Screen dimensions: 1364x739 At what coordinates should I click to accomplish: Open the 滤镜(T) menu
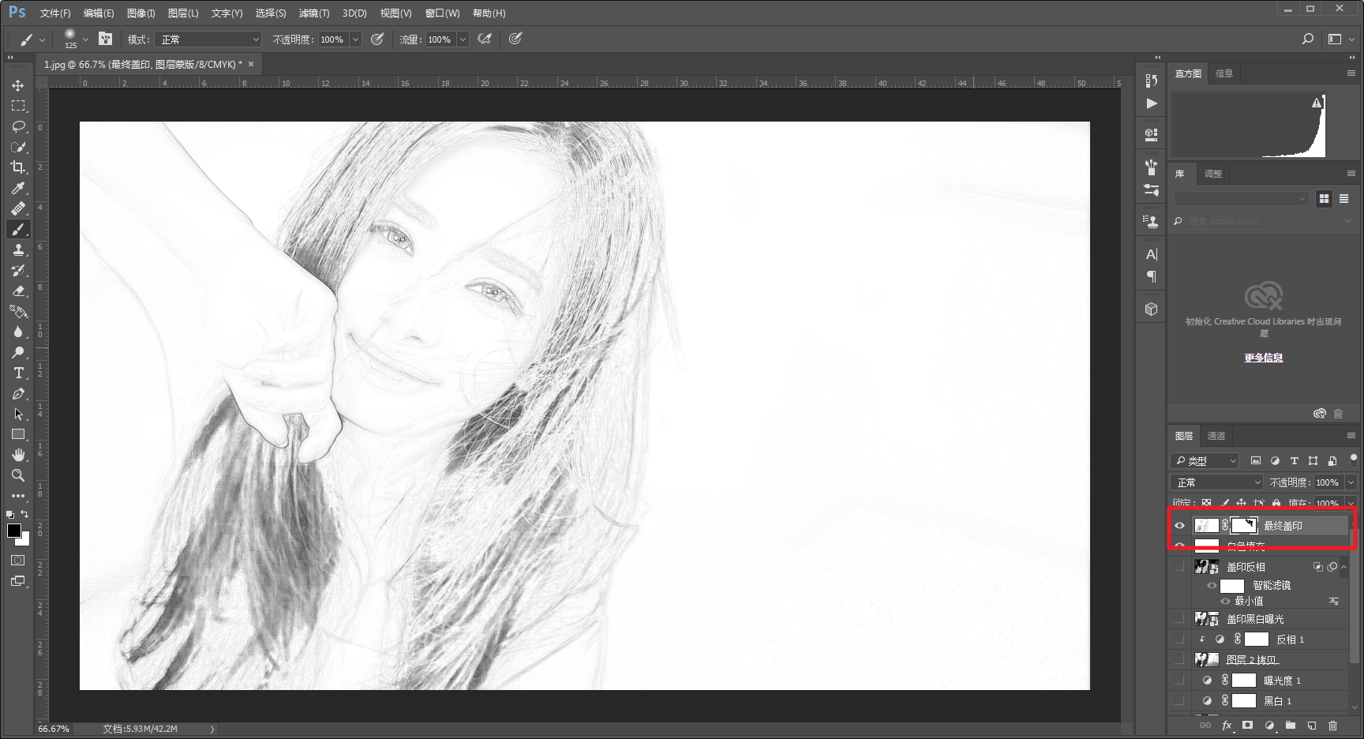coord(313,13)
